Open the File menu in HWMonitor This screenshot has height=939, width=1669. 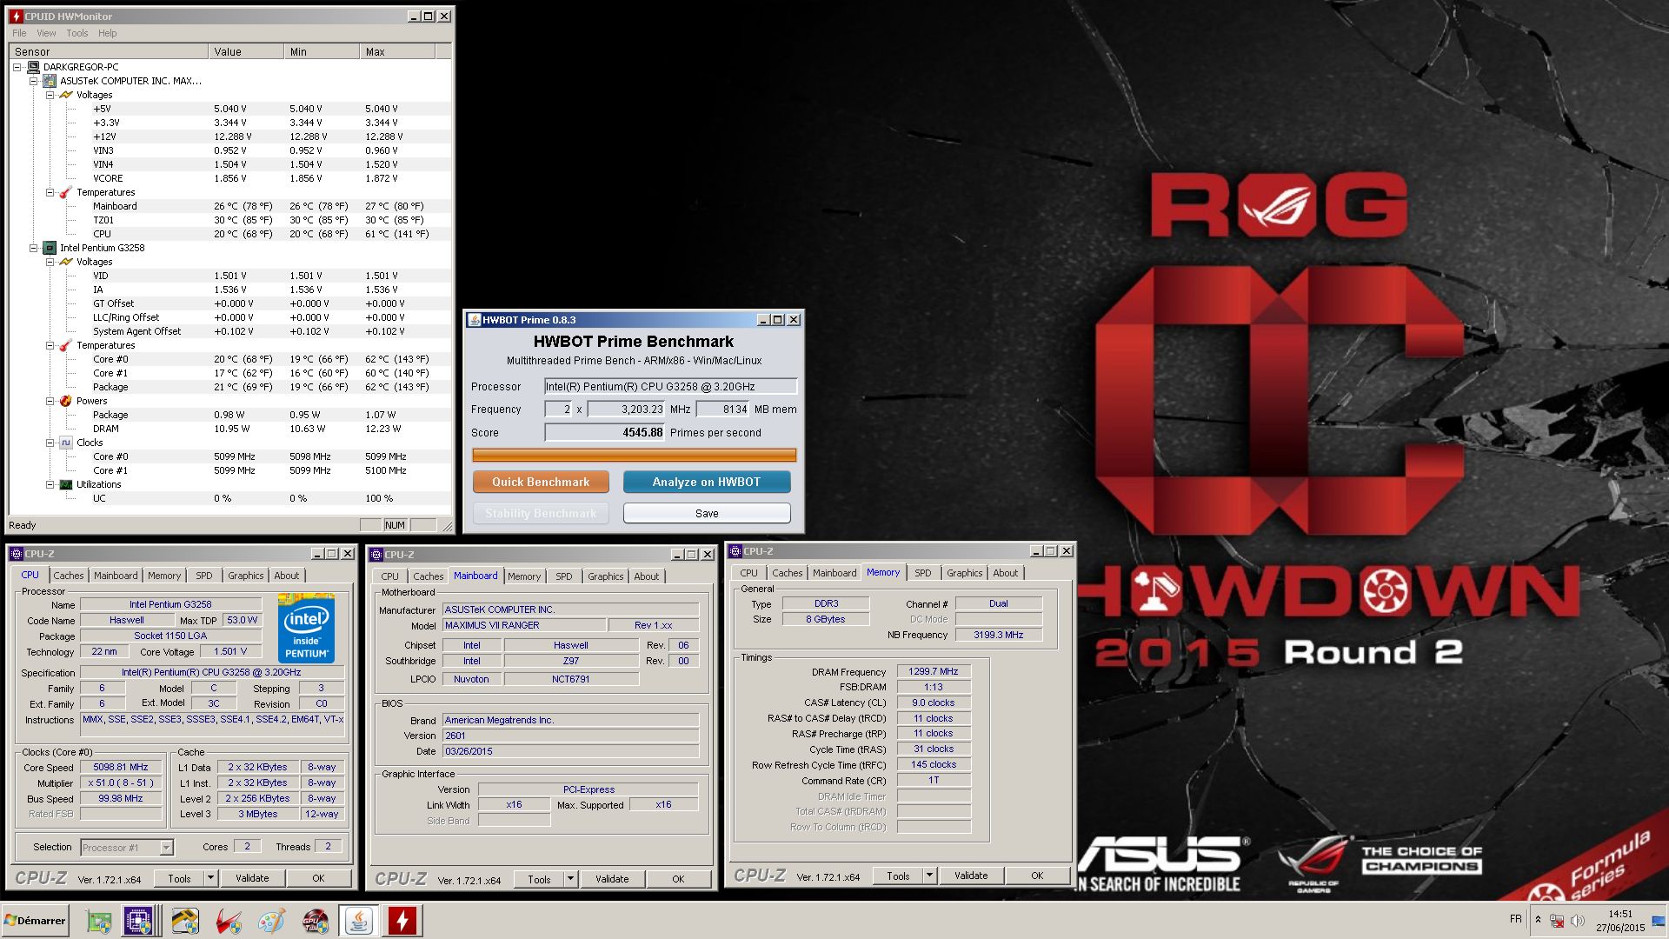19,33
